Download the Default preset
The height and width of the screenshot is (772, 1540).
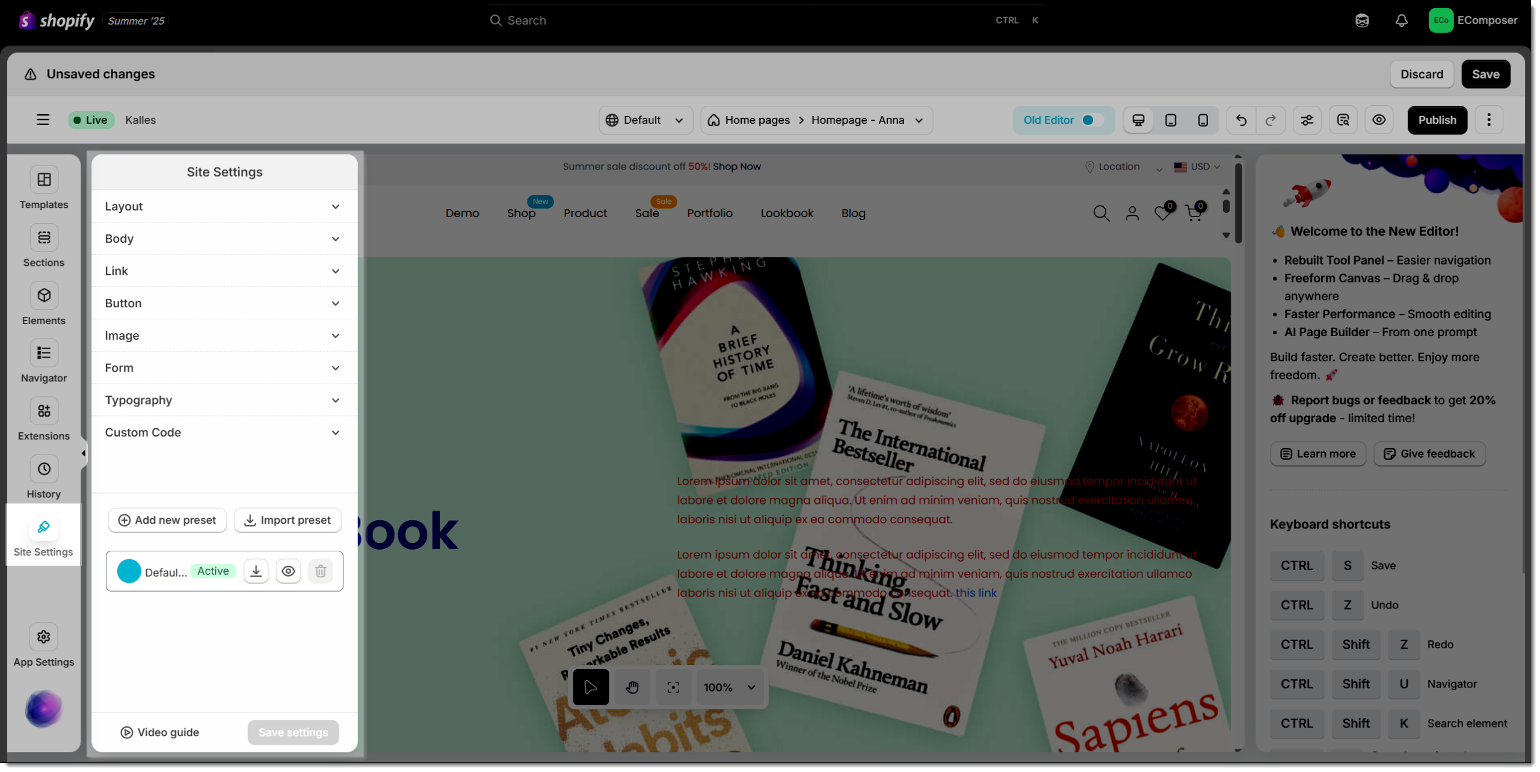[256, 571]
